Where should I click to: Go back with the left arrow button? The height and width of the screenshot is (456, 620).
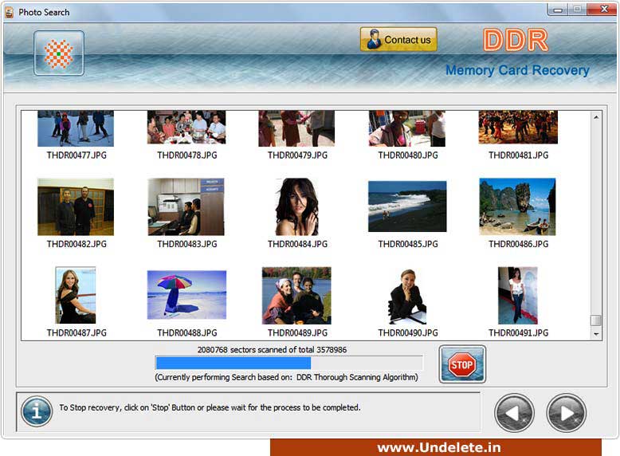click(x=514, y=413)
